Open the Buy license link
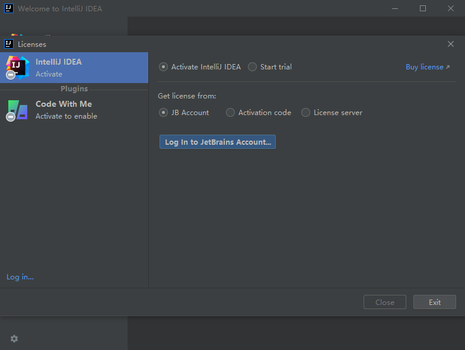 [x=427, y=67]
